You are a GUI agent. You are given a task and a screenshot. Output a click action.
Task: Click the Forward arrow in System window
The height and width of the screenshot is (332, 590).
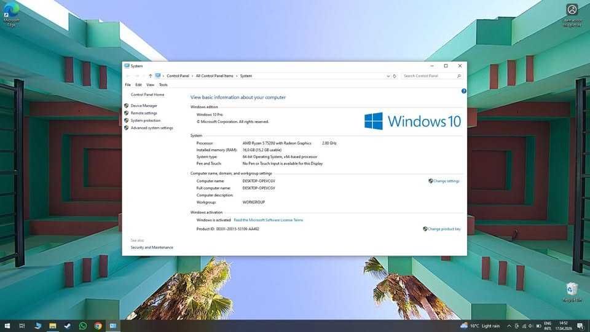click(x=137, y=76)
